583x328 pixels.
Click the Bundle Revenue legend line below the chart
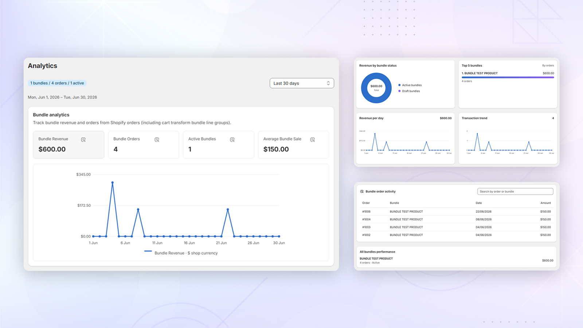148,251
